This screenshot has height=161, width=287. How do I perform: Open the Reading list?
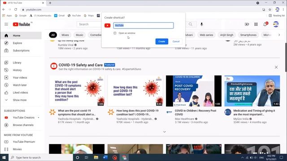[277, 16]
